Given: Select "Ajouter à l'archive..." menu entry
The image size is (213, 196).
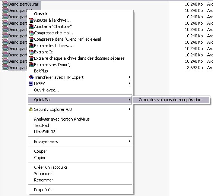Looking at the screenshot, I should click(80, 20).
